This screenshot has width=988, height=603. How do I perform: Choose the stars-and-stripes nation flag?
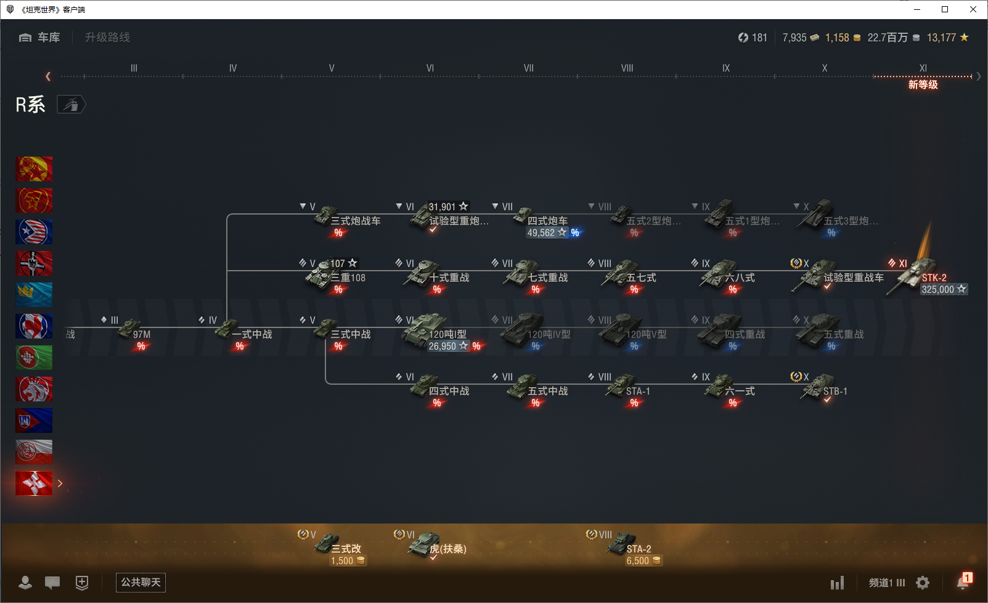(x=34, y=232)
